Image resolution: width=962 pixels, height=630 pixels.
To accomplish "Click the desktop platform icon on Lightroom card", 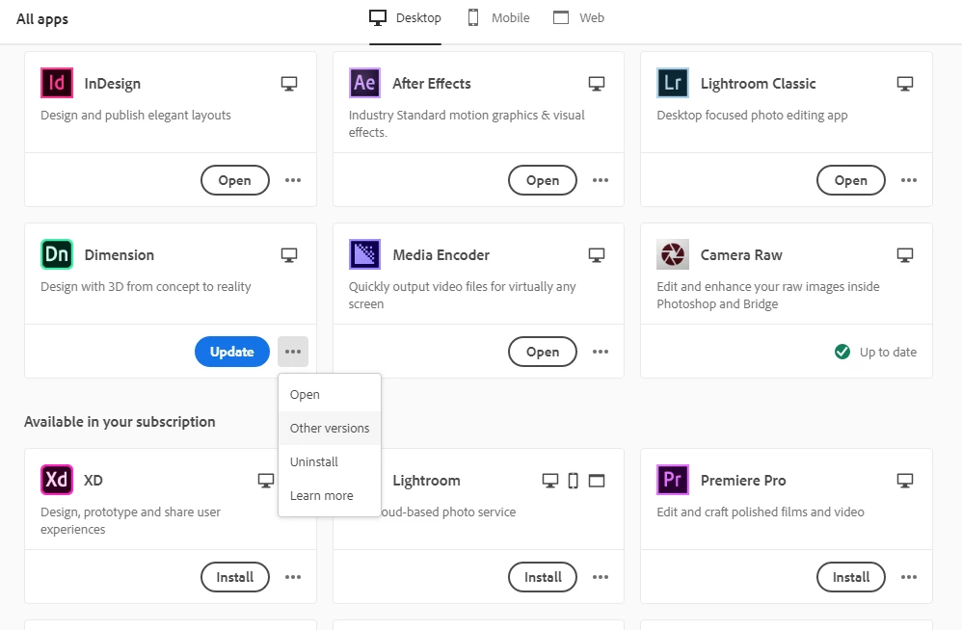I will (x=550, y=481).
